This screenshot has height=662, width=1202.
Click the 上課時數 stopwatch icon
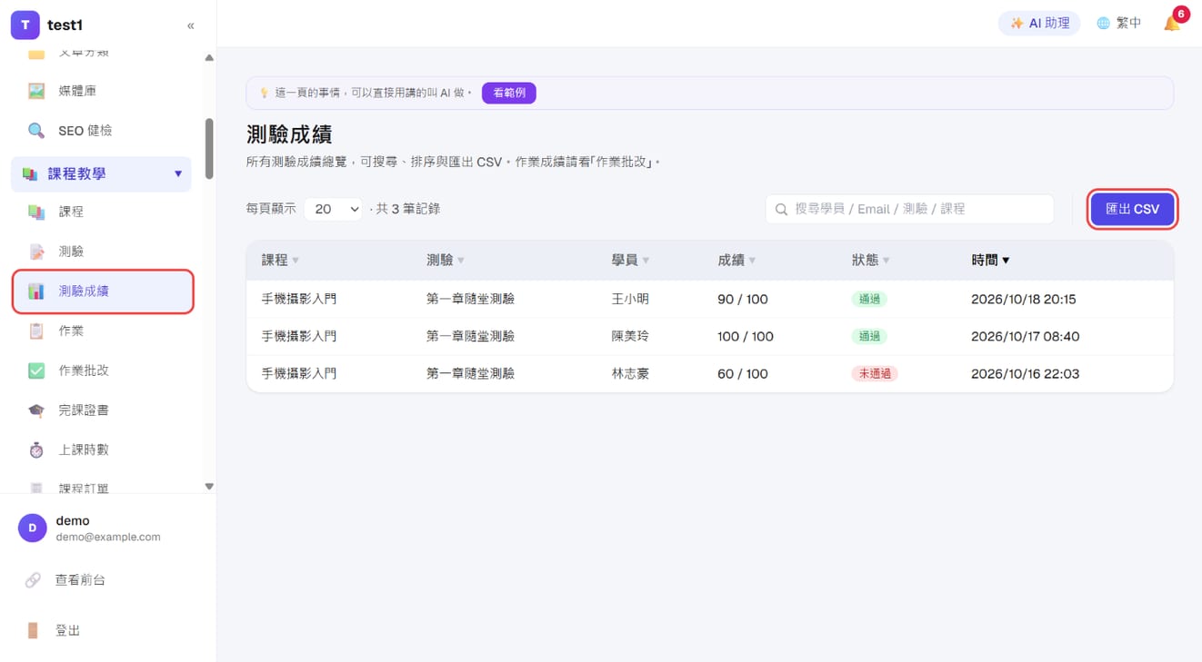[36, 450]
